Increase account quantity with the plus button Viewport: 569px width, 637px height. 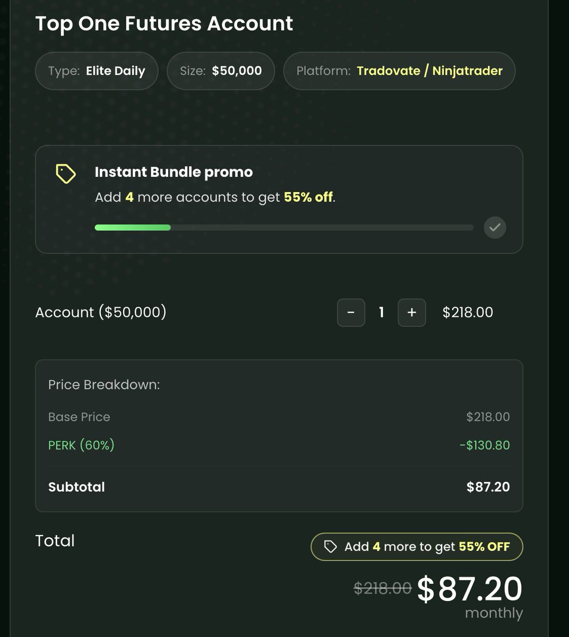click(x=412, y=312)
